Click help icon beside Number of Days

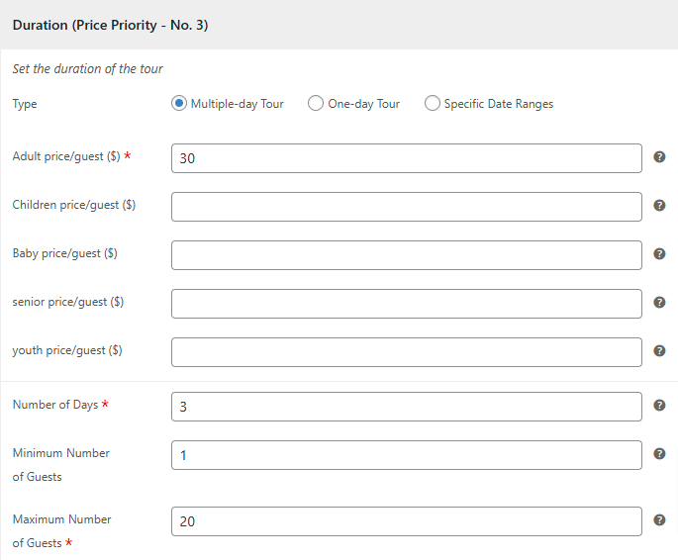[659, 406]
